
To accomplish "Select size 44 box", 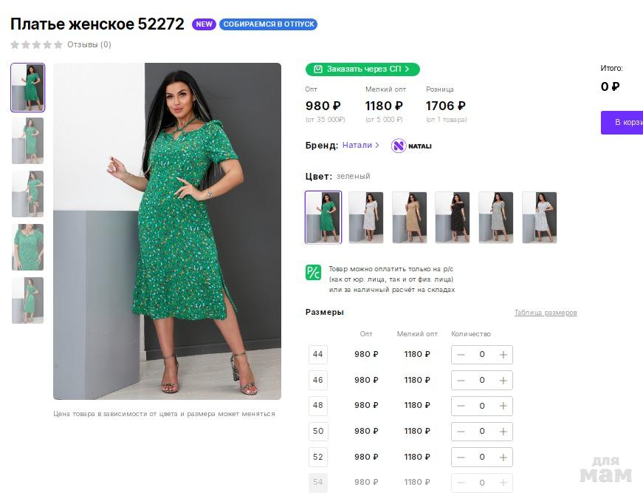I will coord(318,355).
